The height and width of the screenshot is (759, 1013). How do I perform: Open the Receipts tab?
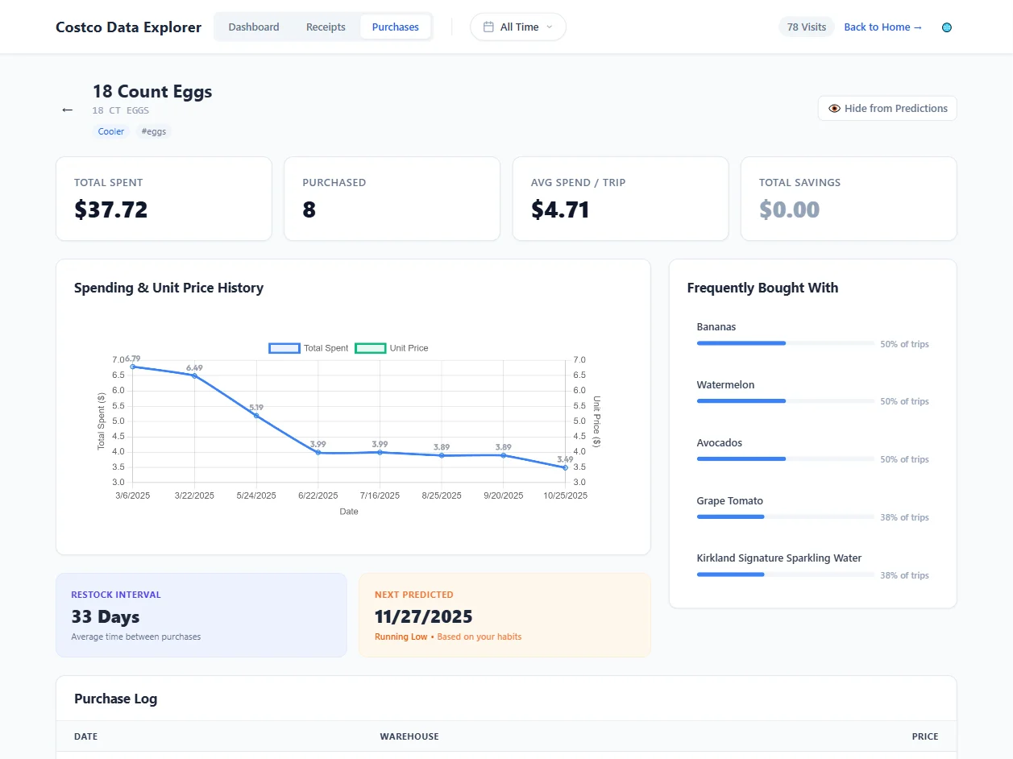click(326, 27)
